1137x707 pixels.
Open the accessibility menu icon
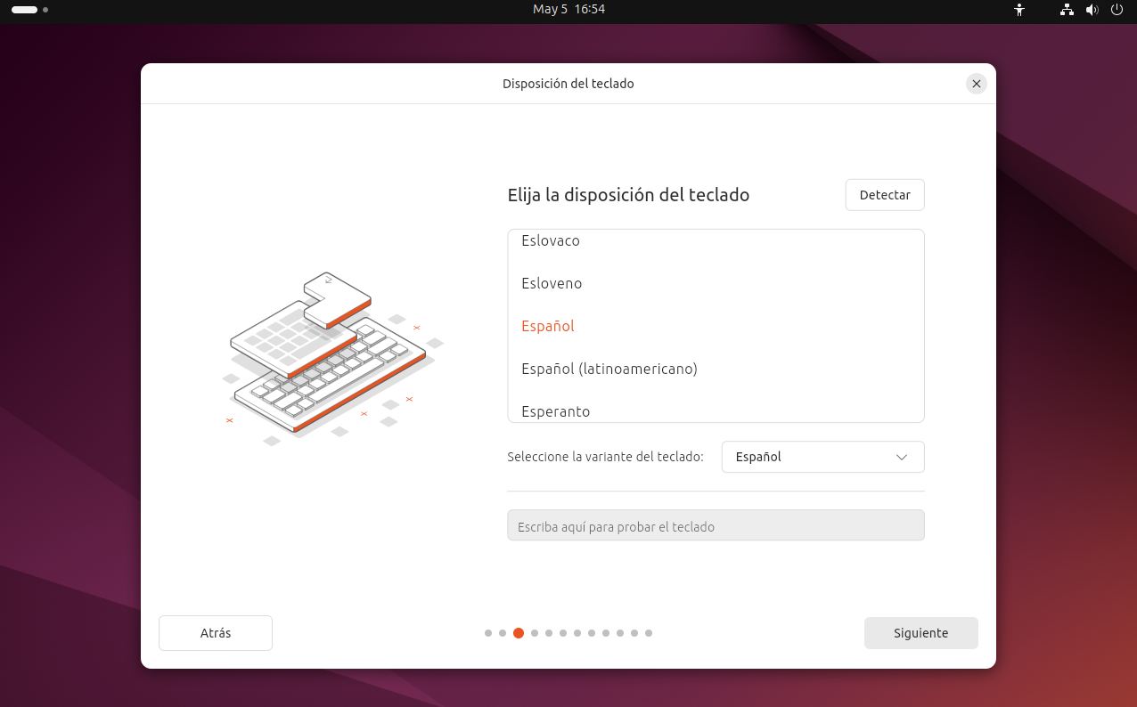pos(1019,10)
